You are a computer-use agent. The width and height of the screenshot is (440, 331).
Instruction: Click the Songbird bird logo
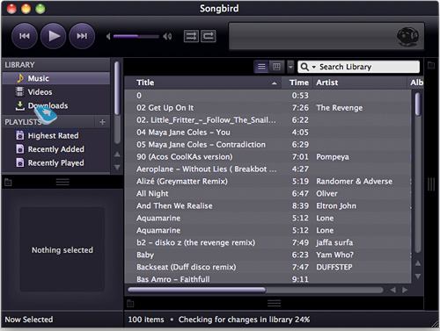tap(407, 37)
